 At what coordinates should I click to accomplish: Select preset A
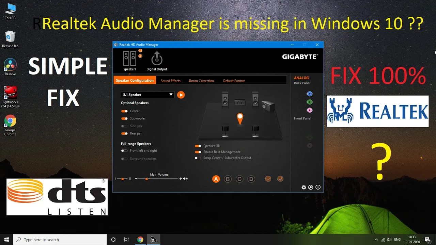(x=216, y=179)
